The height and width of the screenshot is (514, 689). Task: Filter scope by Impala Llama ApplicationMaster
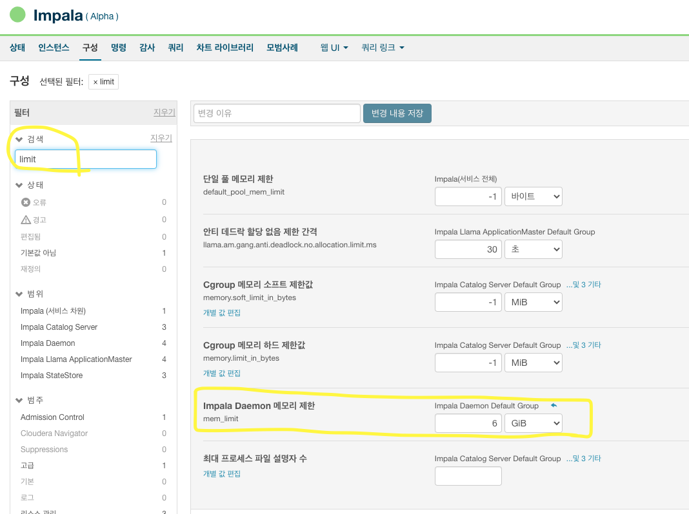[76, 359]
